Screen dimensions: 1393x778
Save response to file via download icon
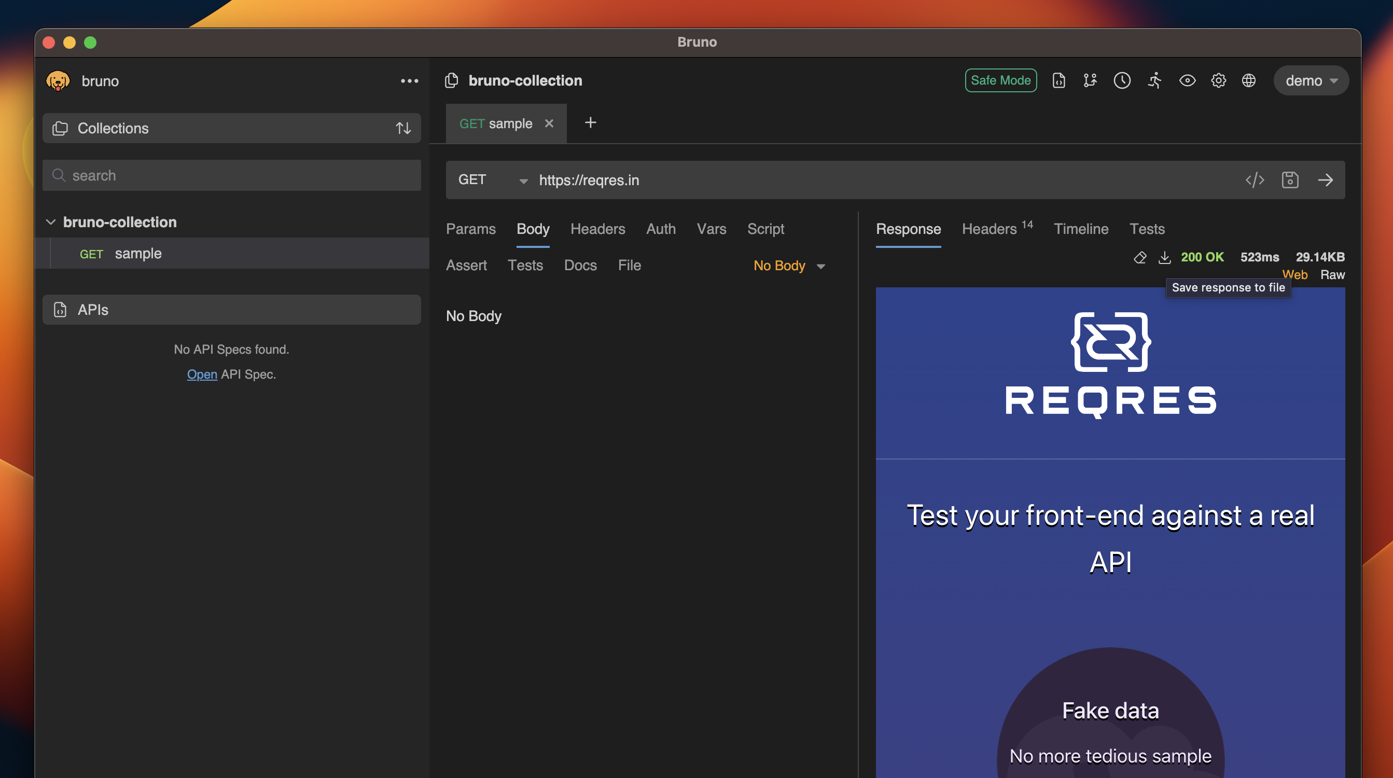coord(1165,257)
